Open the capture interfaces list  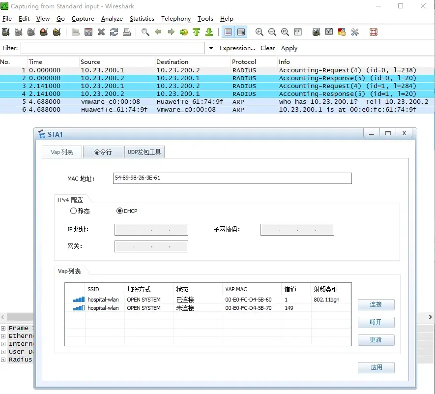click(x=6, y=31)
